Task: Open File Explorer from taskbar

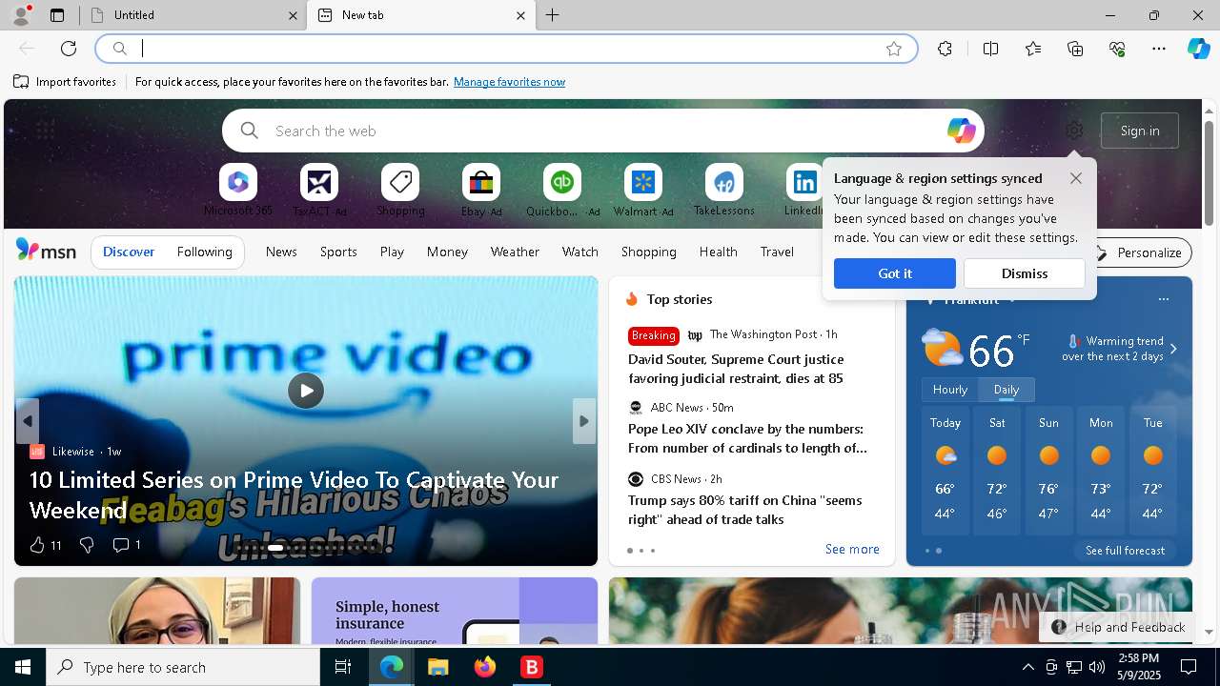Action: coord(437,667)
